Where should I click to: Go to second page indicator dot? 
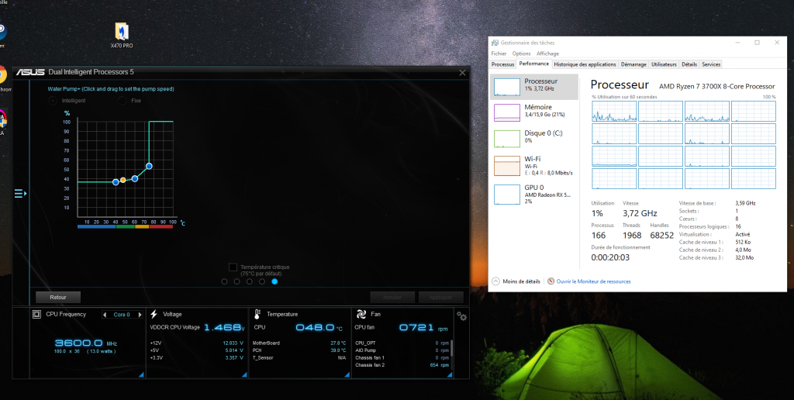237,281
